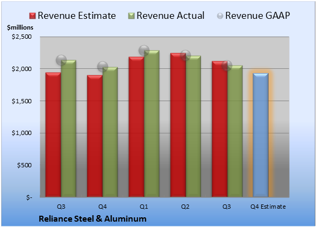Click the $- axis baseline label

point(29,197)
